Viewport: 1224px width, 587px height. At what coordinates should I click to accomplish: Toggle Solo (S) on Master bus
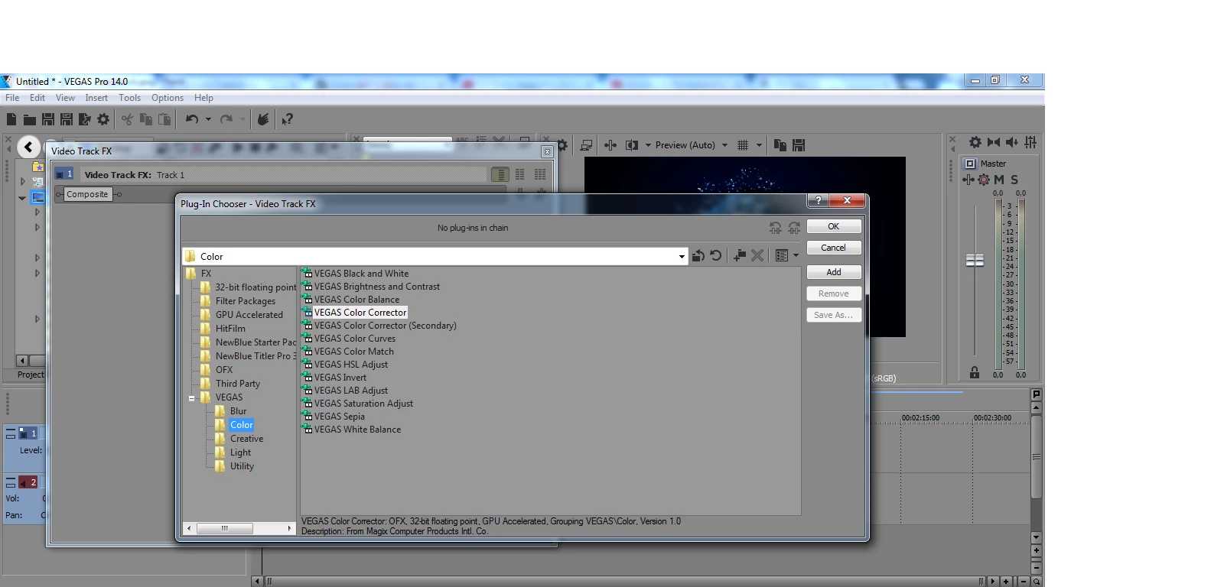point(1014,180)
